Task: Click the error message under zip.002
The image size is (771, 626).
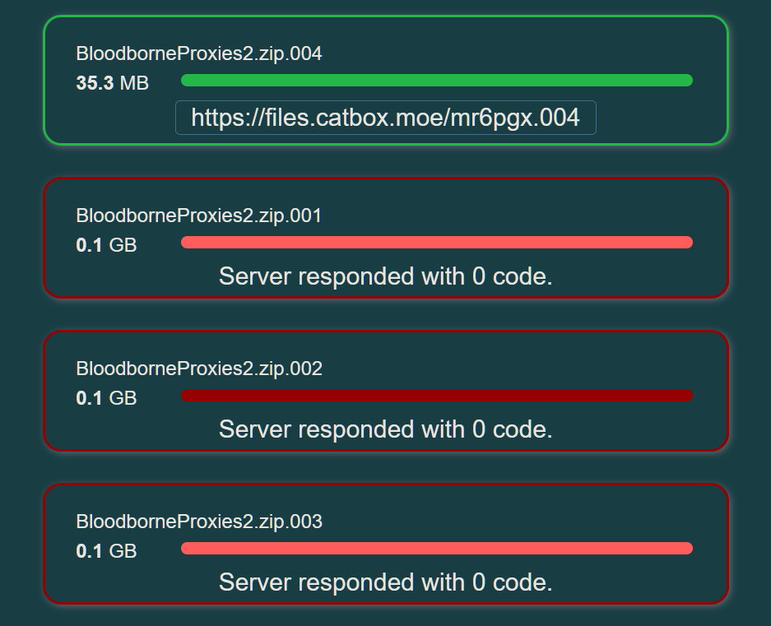Action: [x=386, y=429]
